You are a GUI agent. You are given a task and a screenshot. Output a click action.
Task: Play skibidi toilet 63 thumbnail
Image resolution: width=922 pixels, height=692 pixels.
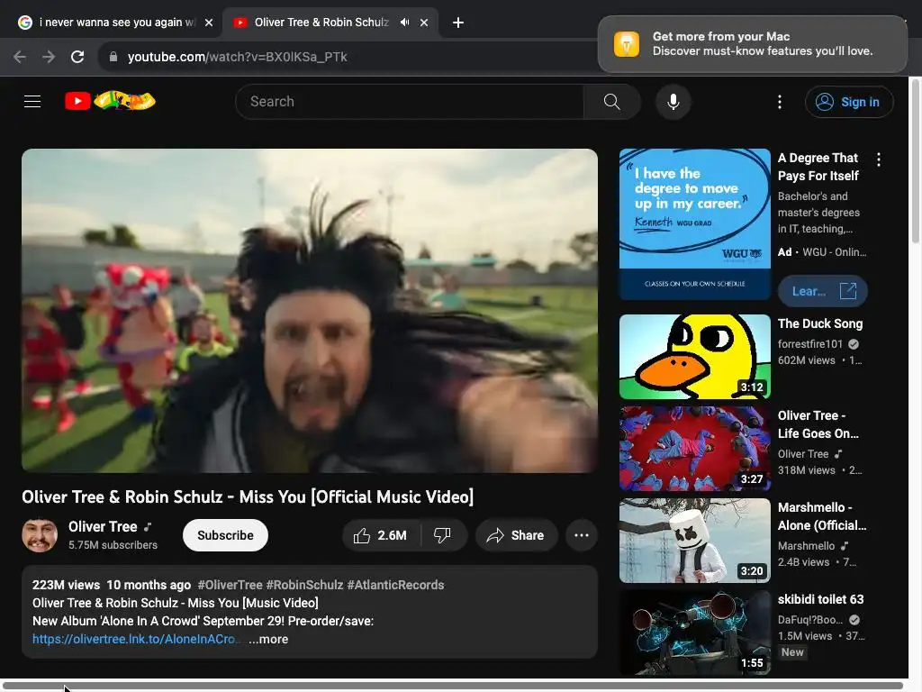coord(695,633)
